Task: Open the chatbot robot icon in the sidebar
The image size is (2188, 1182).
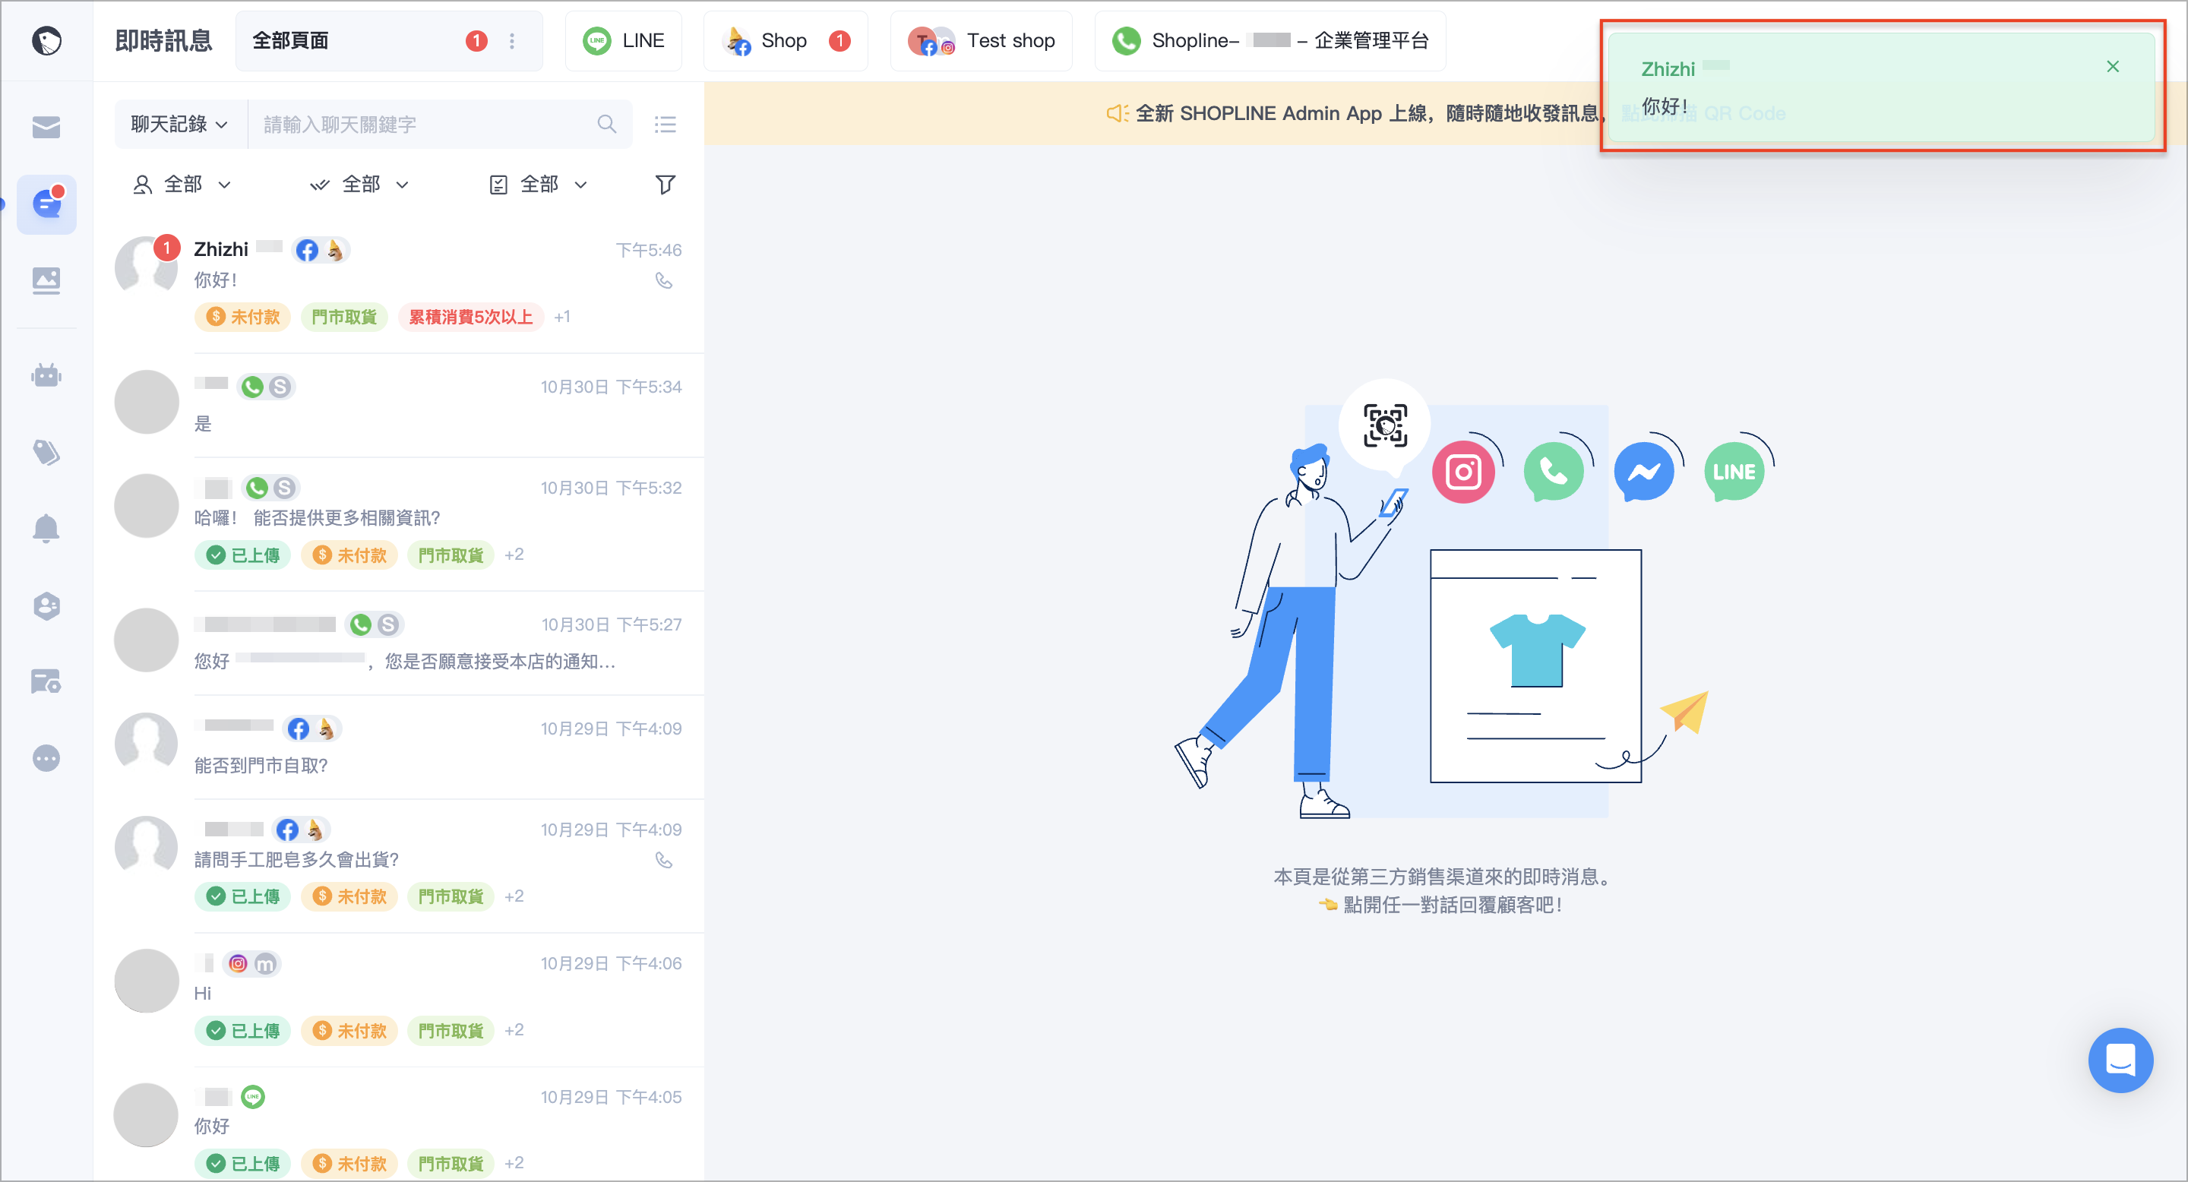Action: tap(46, 375)
